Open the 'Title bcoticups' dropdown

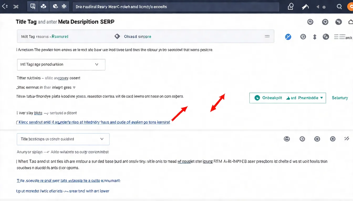pyautogui.click(x=63, y=139)
